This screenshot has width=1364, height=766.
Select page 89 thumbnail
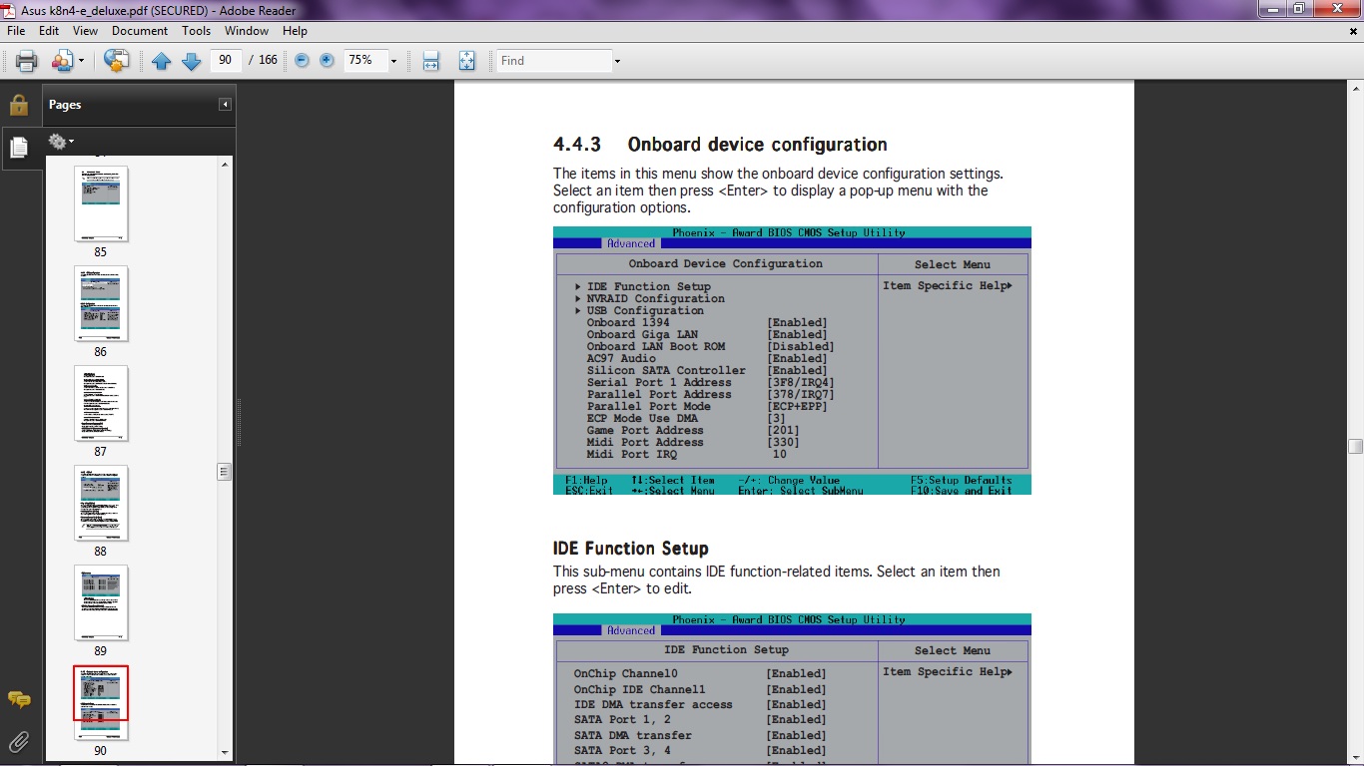[x=101, y=602]
